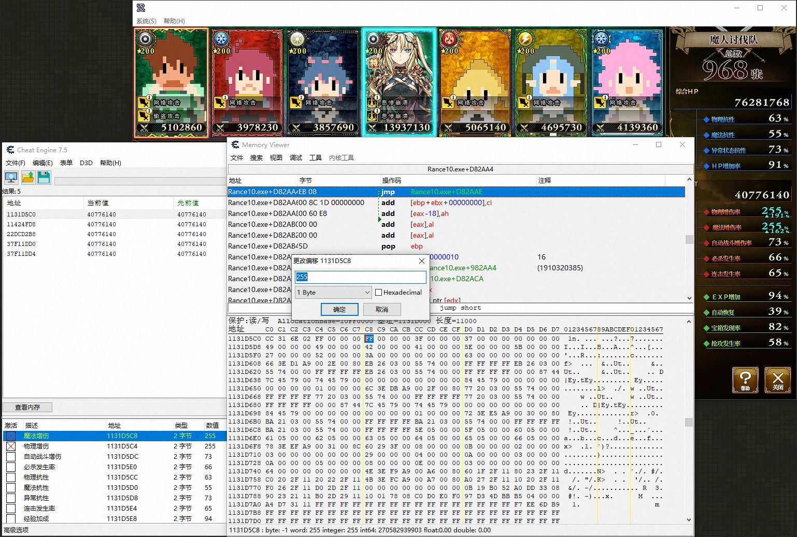Open 内核工具 menu in Memory Viewer
This screenshot has height=537, width=797.
[x=341, y=157]
